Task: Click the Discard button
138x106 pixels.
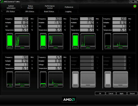Action: (132, 93)
